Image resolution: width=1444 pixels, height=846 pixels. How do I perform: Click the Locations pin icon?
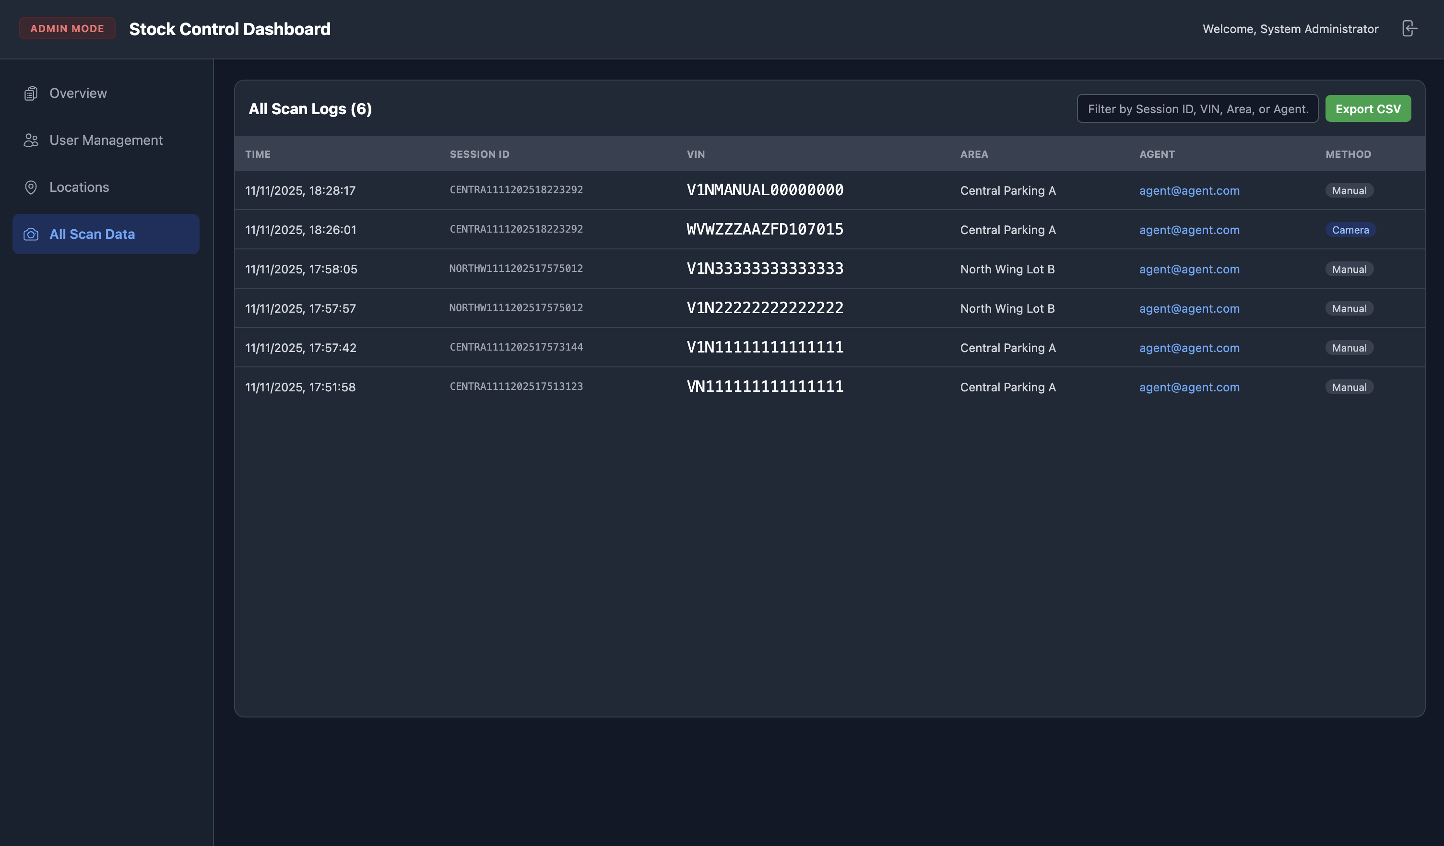pyautogui.click(x=31, y=188)
